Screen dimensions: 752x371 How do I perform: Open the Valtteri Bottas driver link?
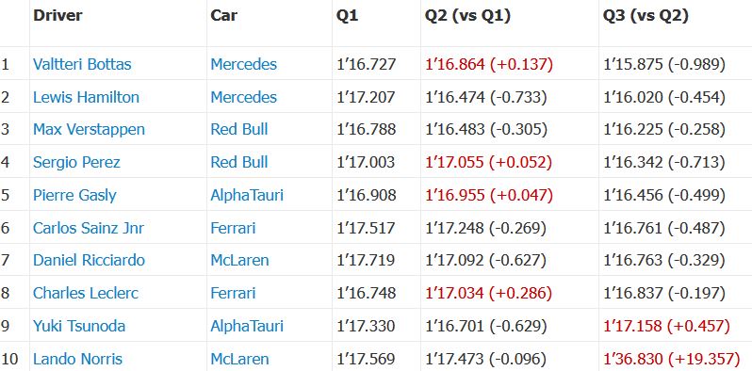coord(82,64)
